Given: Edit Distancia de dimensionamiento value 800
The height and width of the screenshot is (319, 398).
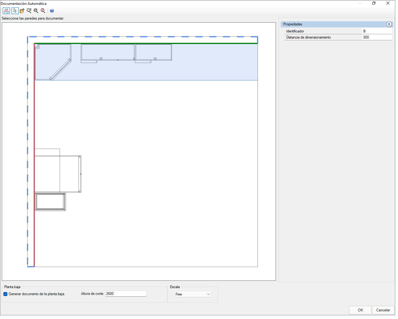Looking at the screenshot, I should (x=377, y=37).
